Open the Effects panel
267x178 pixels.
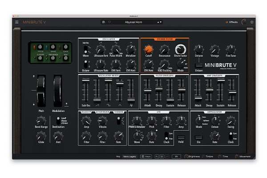coord(233,22)
